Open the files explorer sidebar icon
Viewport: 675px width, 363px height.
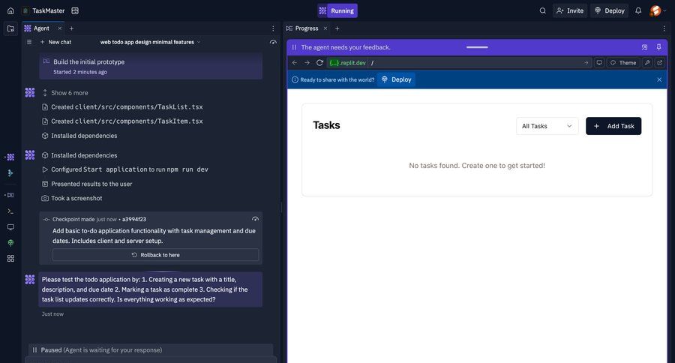(x=10, y=28)
